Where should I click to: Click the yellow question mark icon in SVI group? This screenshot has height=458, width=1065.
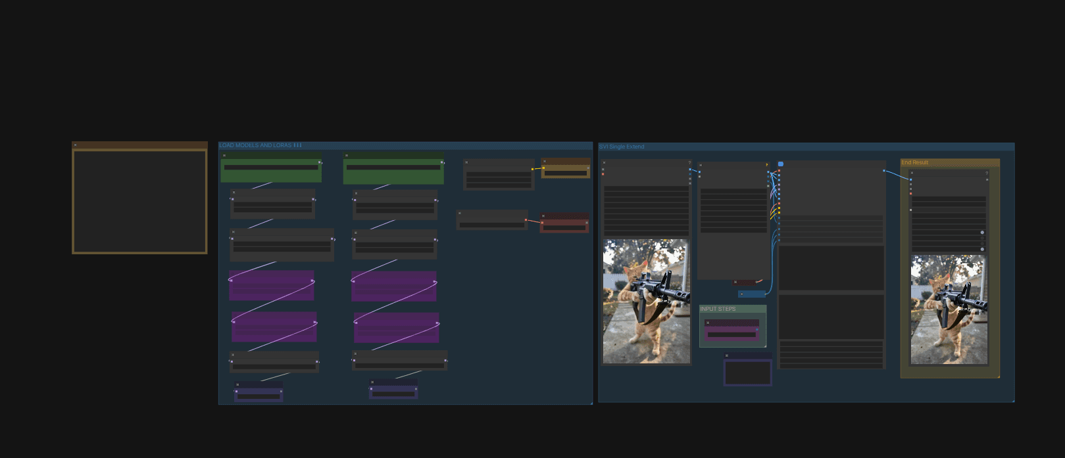pos(766,165)
